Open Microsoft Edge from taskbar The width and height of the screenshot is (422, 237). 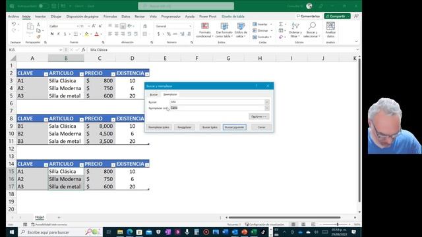coord(129,232)
